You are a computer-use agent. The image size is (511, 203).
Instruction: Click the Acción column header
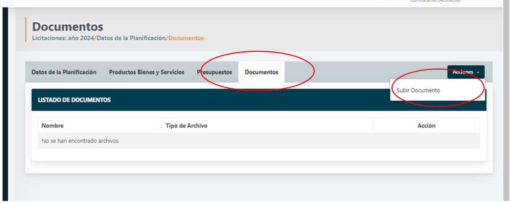pyautogui.click(x=426, y=125)
